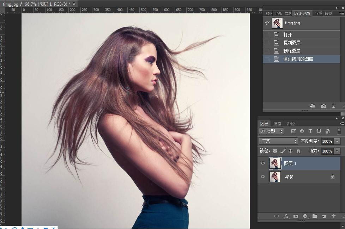
Task: Select the 复制图层 history state
Action: pos(292,43)
